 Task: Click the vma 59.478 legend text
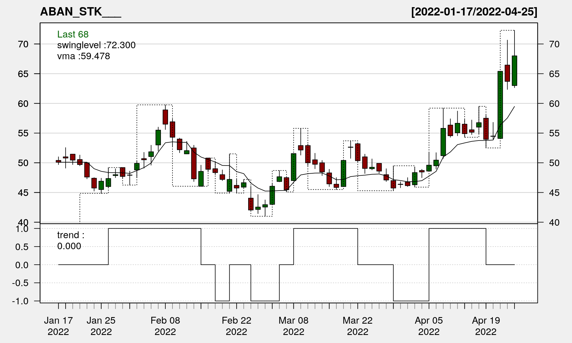(x=83, y=56)
